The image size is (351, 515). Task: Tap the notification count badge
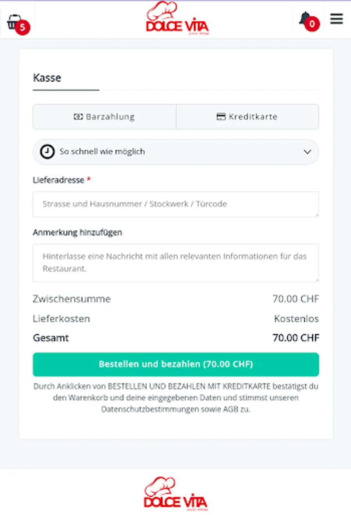tap(312, 24)
